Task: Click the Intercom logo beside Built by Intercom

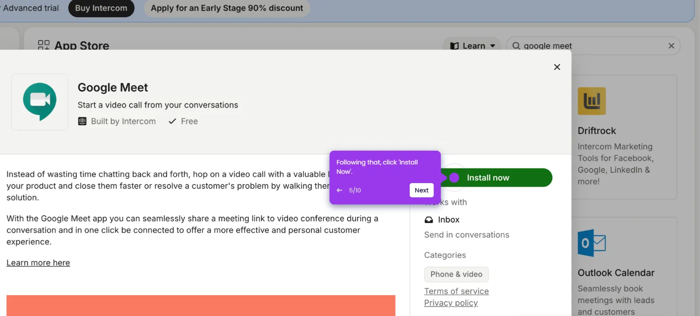Action: 82,121
